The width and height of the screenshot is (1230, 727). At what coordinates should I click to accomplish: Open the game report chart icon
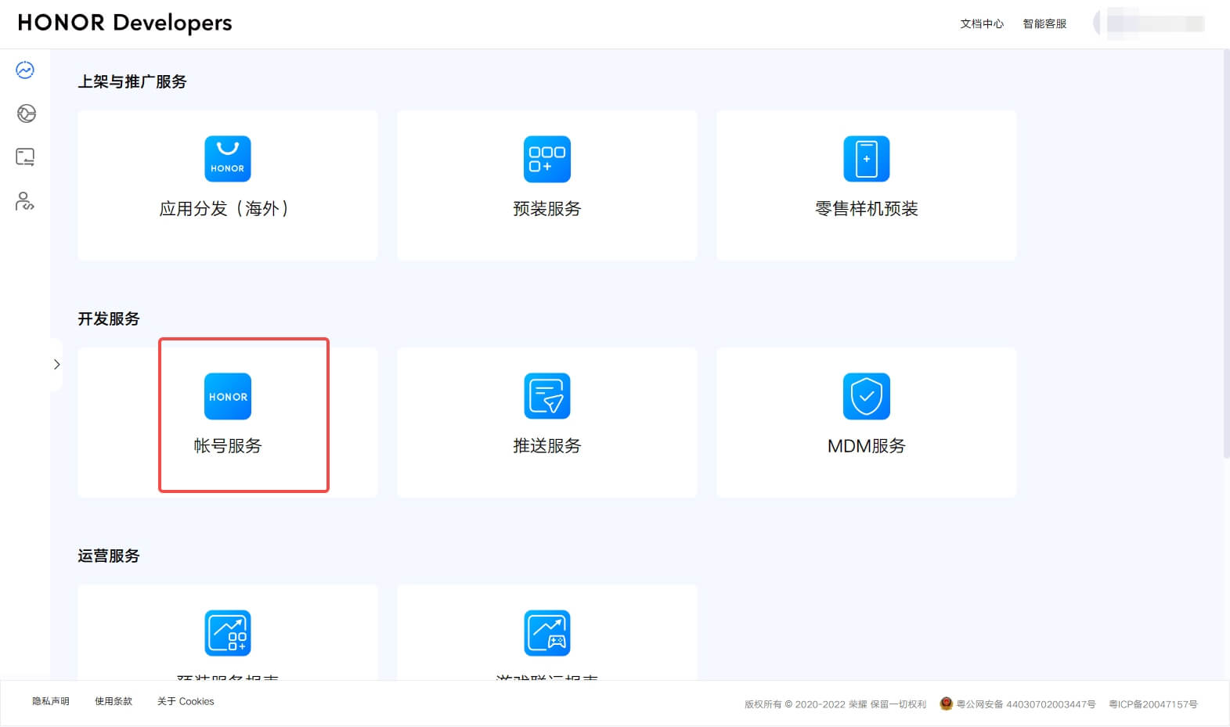coord(546,633)
